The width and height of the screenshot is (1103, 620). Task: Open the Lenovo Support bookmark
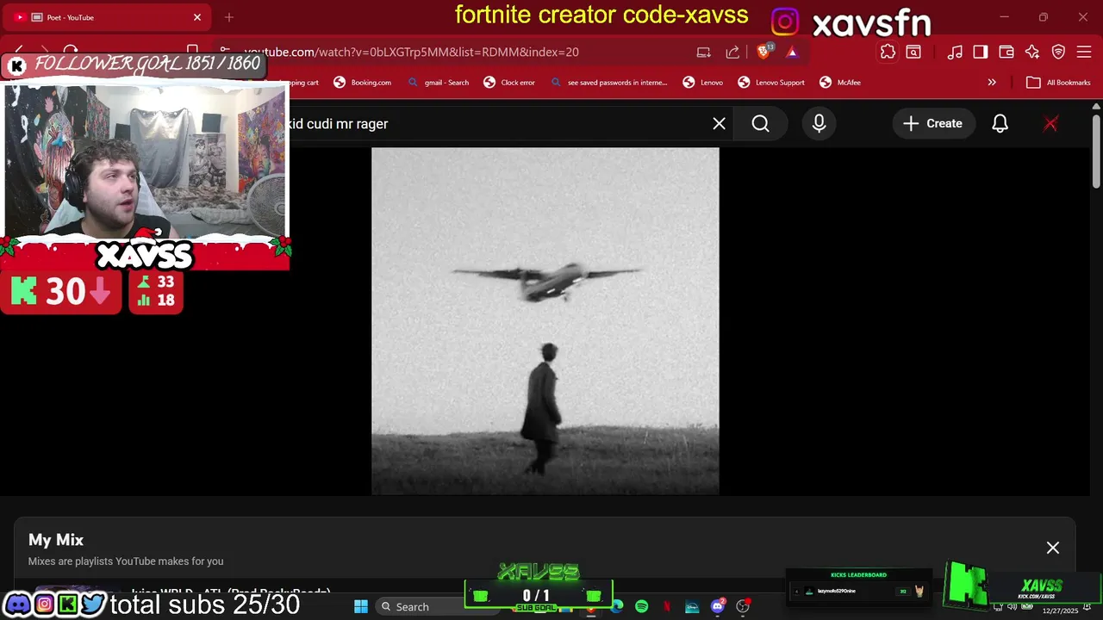771,83
